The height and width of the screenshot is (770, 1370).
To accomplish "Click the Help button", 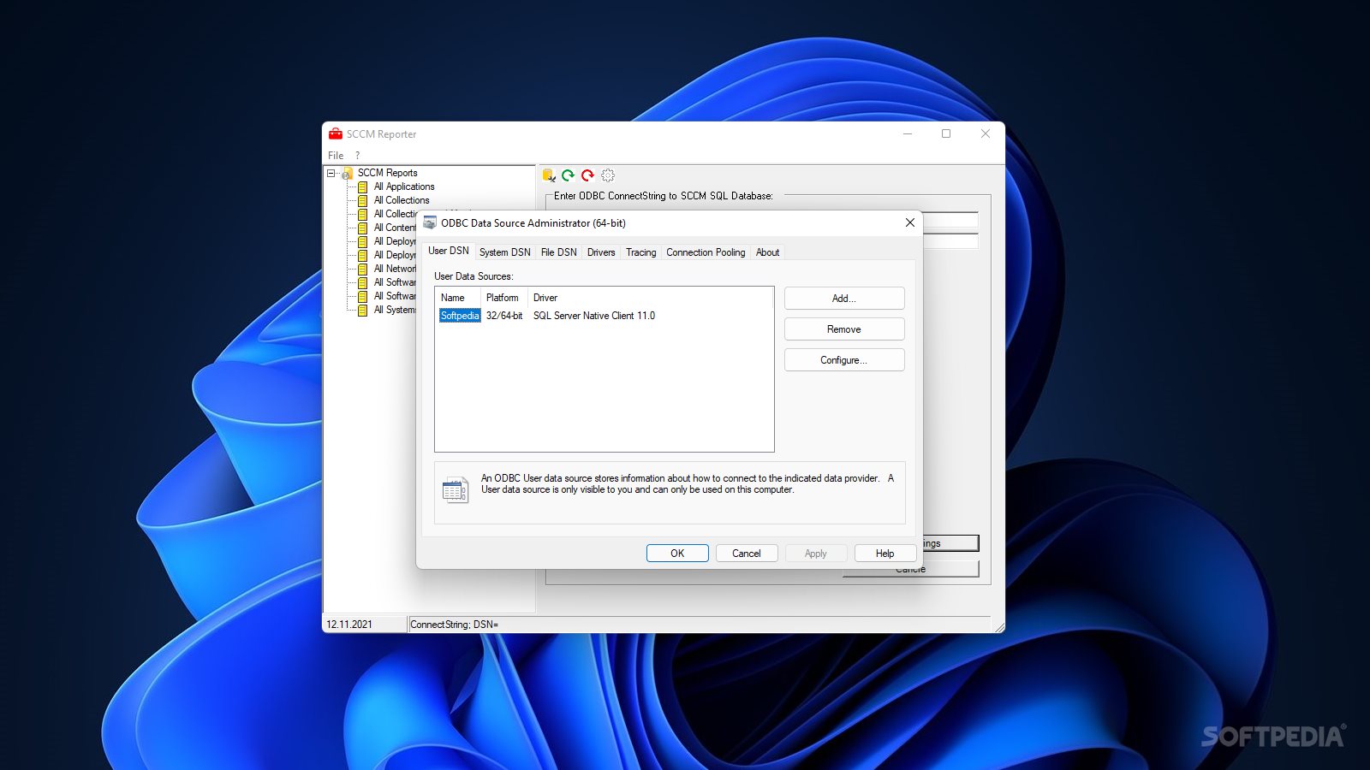I will 885,554.
